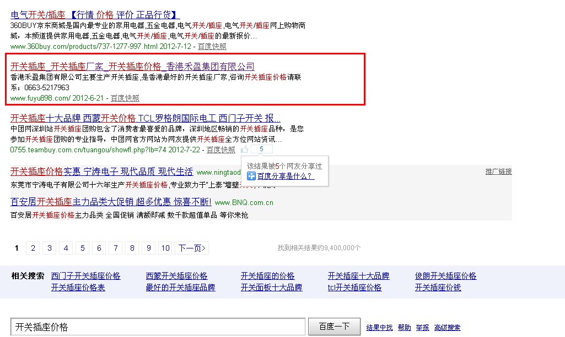565x337 pixels.
Task: Go to results page 6
Action: 99,248
